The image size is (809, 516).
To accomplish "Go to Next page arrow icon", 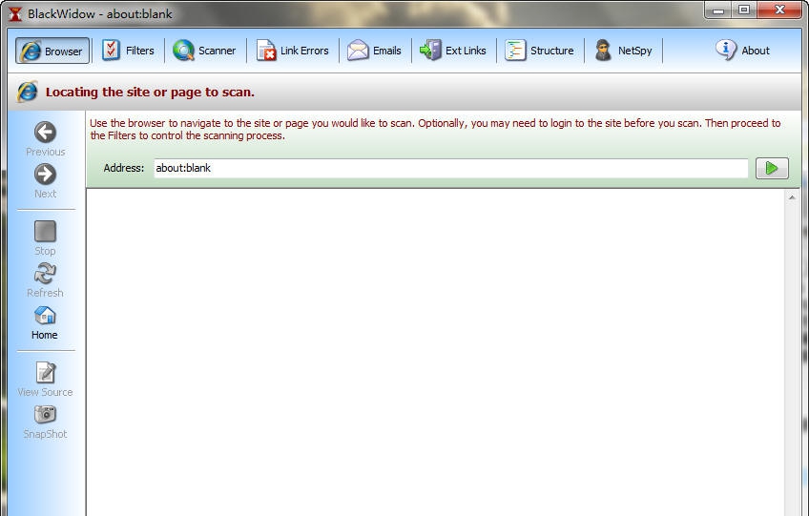I will click(x=46, y=175).
